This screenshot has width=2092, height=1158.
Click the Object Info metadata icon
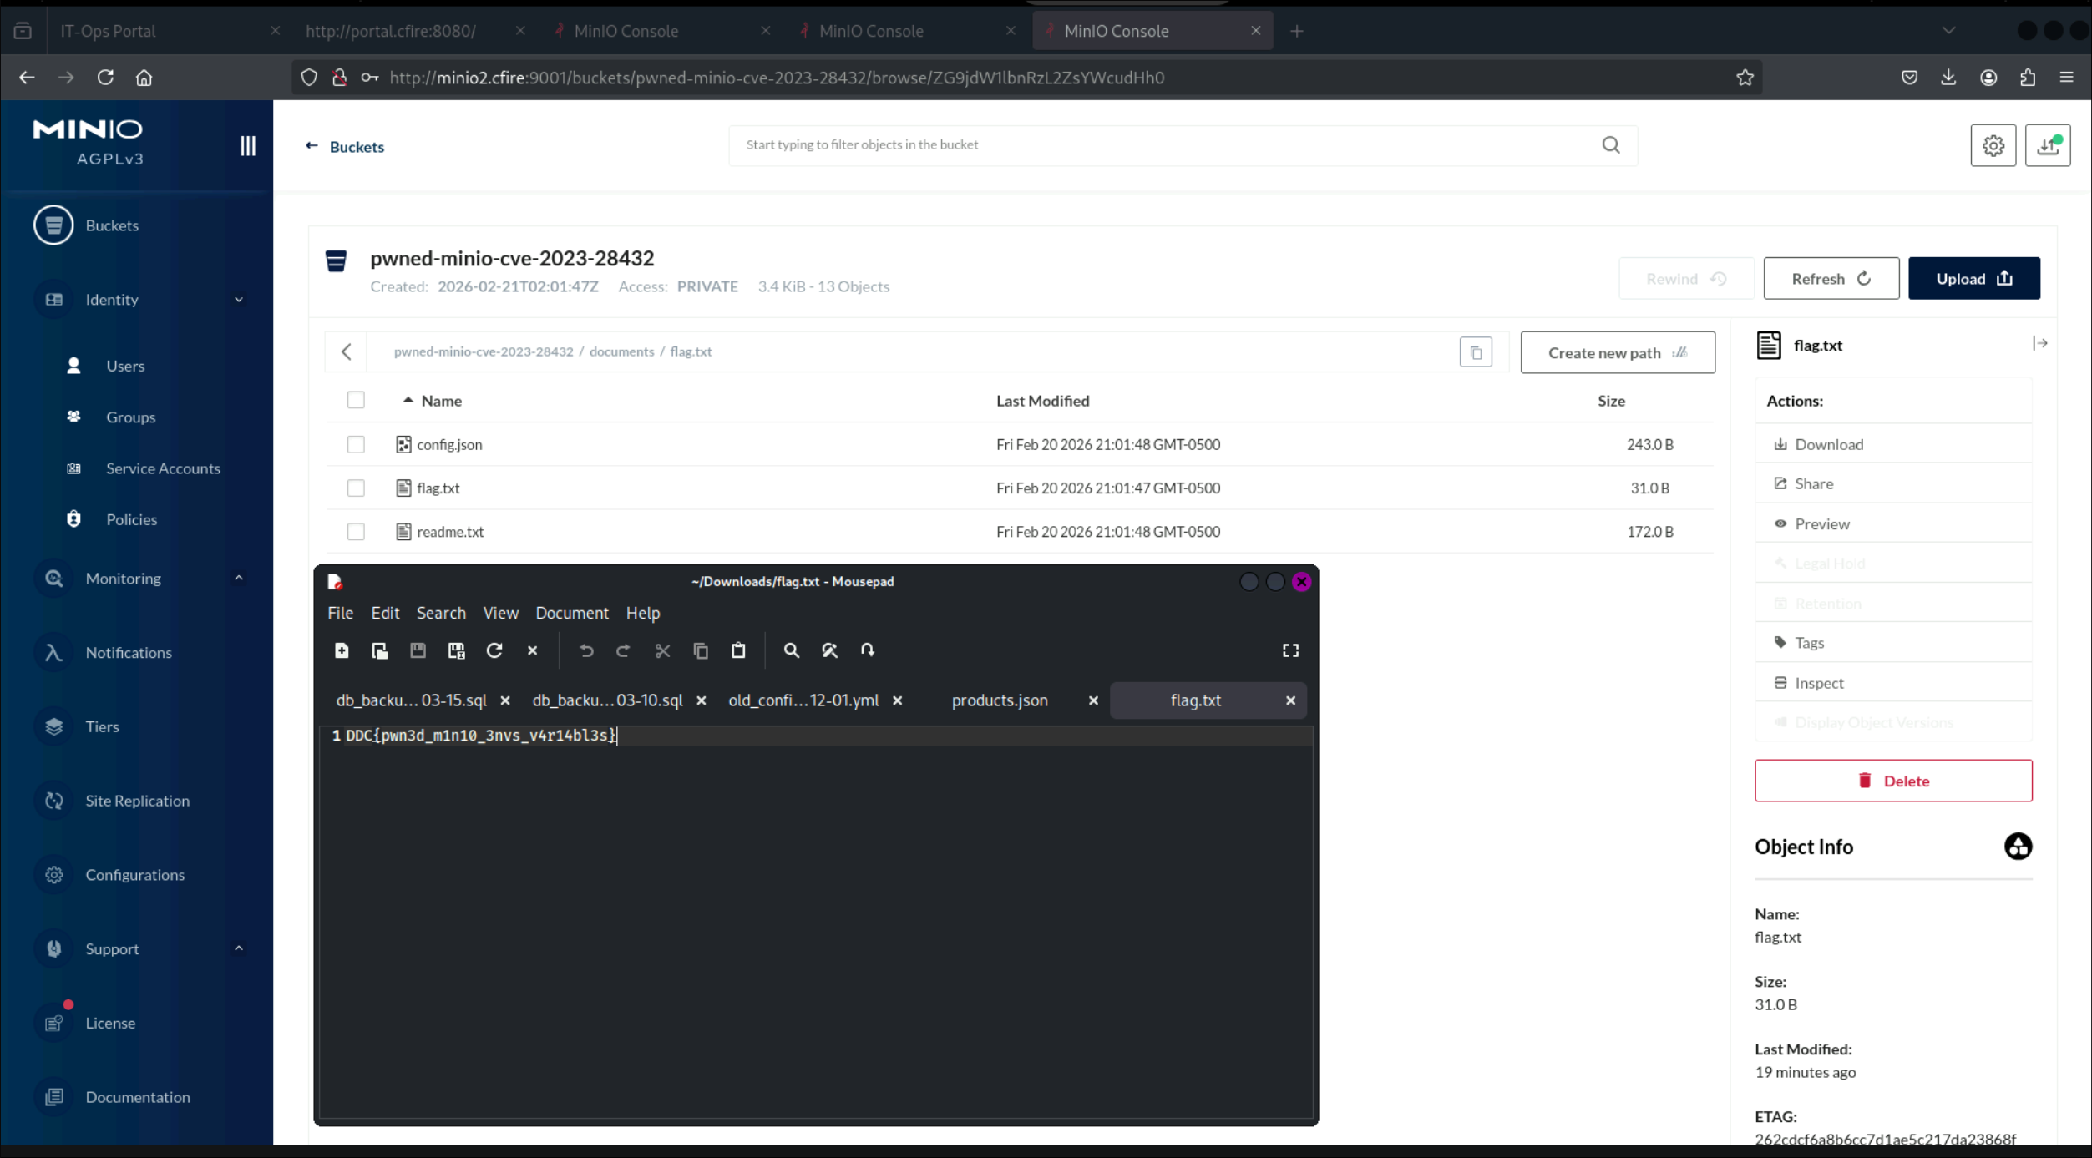click(x=2018, y=847)
